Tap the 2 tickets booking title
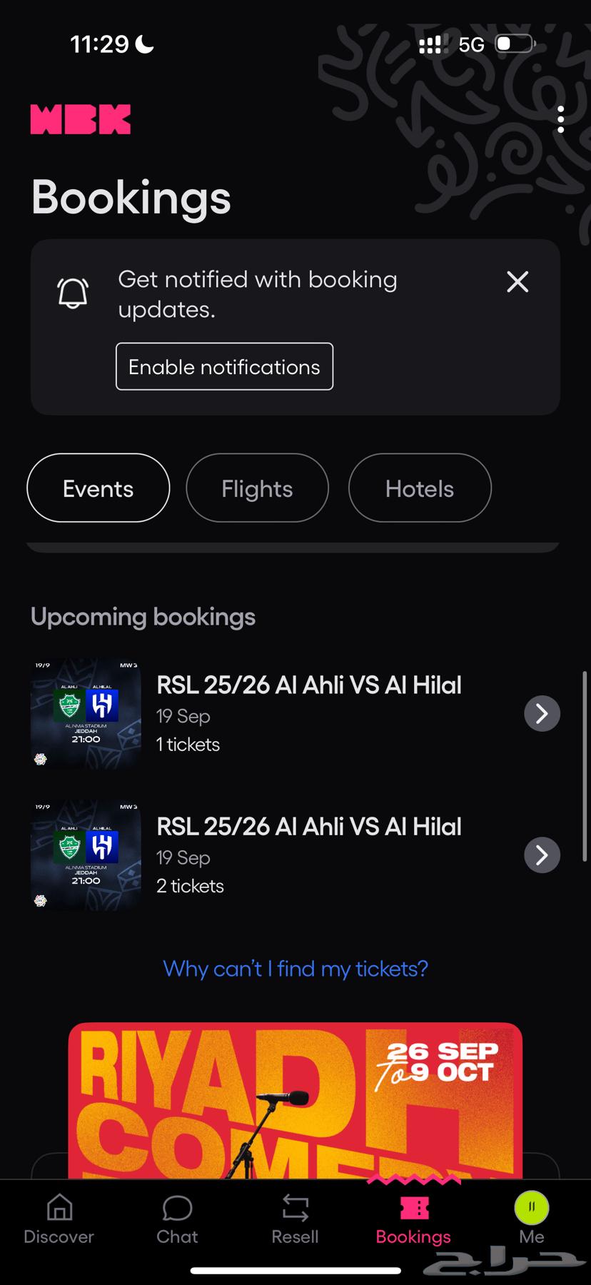The image size is (591, 1285). pos(309,827)
